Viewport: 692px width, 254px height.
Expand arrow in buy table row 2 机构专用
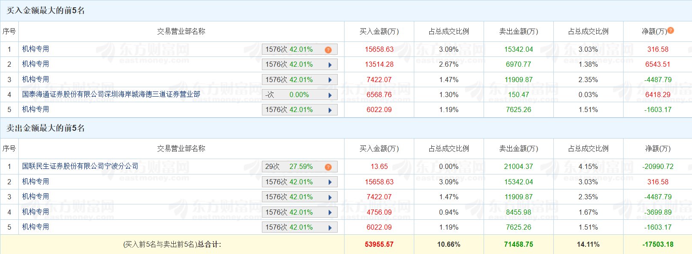pyautogui.click(x=330, y=65)
